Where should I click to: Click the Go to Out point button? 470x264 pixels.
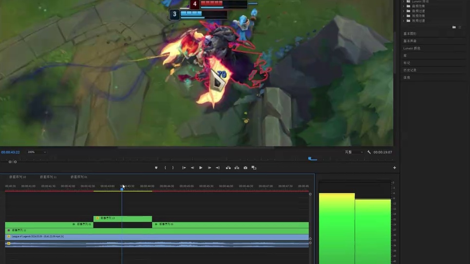(218, 168)
